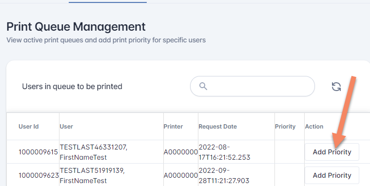Click the Action column header
Image resolution: width=370 pixels, height=186 pixels.
point(314,127)
